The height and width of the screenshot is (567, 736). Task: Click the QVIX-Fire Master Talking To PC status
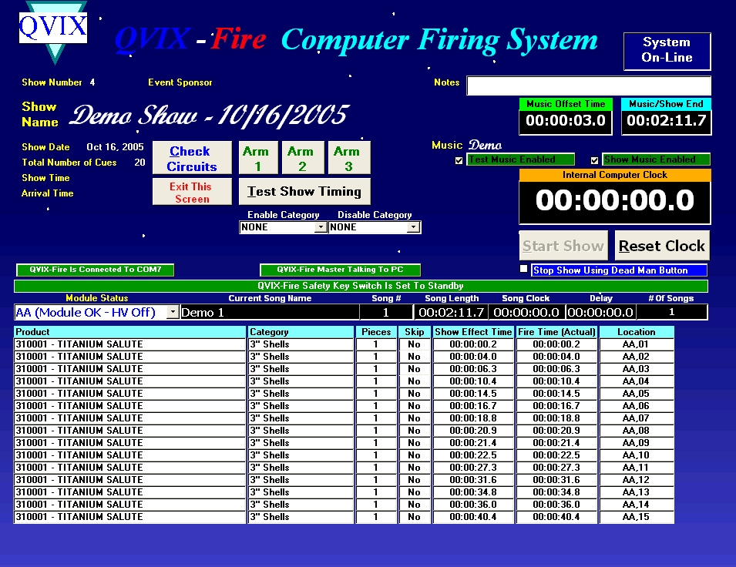[340, 270]
